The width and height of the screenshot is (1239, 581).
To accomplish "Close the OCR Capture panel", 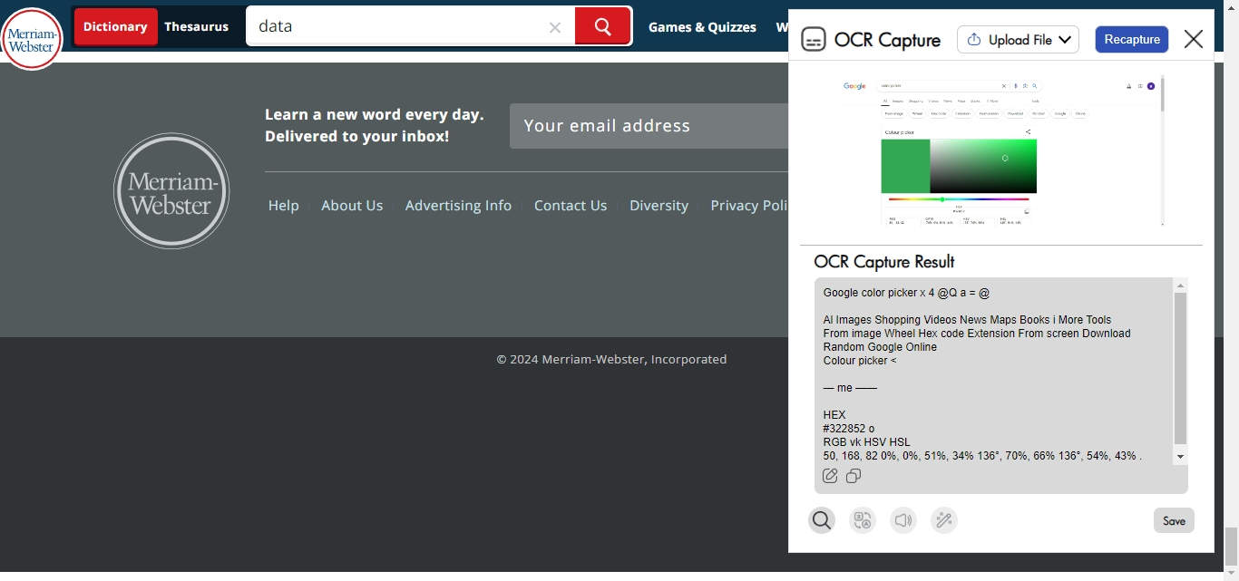I will point(1194,39).
